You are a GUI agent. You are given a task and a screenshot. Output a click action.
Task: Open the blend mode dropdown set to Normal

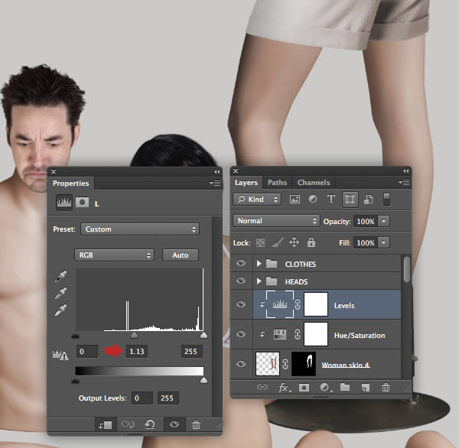(x=276, y=221)
